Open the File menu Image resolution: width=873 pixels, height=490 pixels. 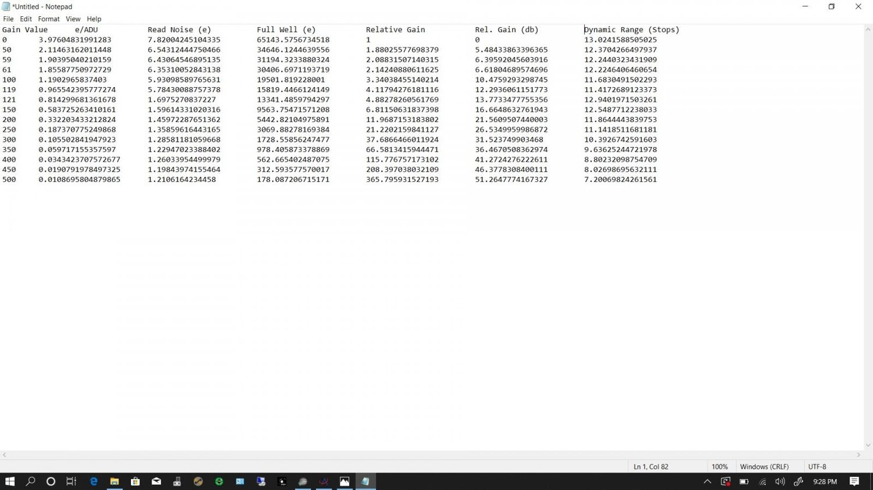pos(8,19)
